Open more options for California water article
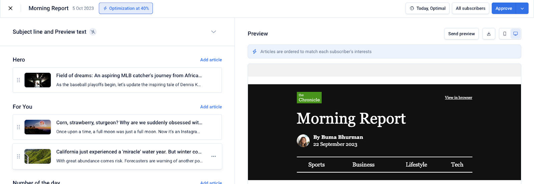This screenshot has height=184, width=534. (214, 156)
